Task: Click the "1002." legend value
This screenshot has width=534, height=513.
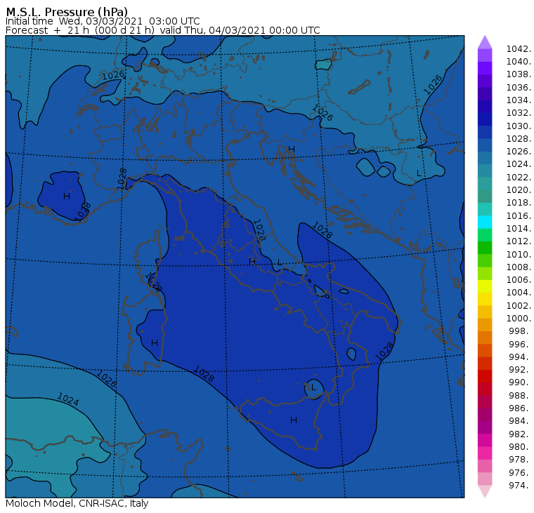Action: click(519, 305)
